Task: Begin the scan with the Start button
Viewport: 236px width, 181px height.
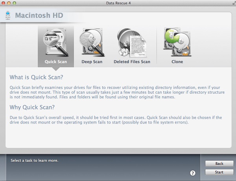Action: [219, 172]
